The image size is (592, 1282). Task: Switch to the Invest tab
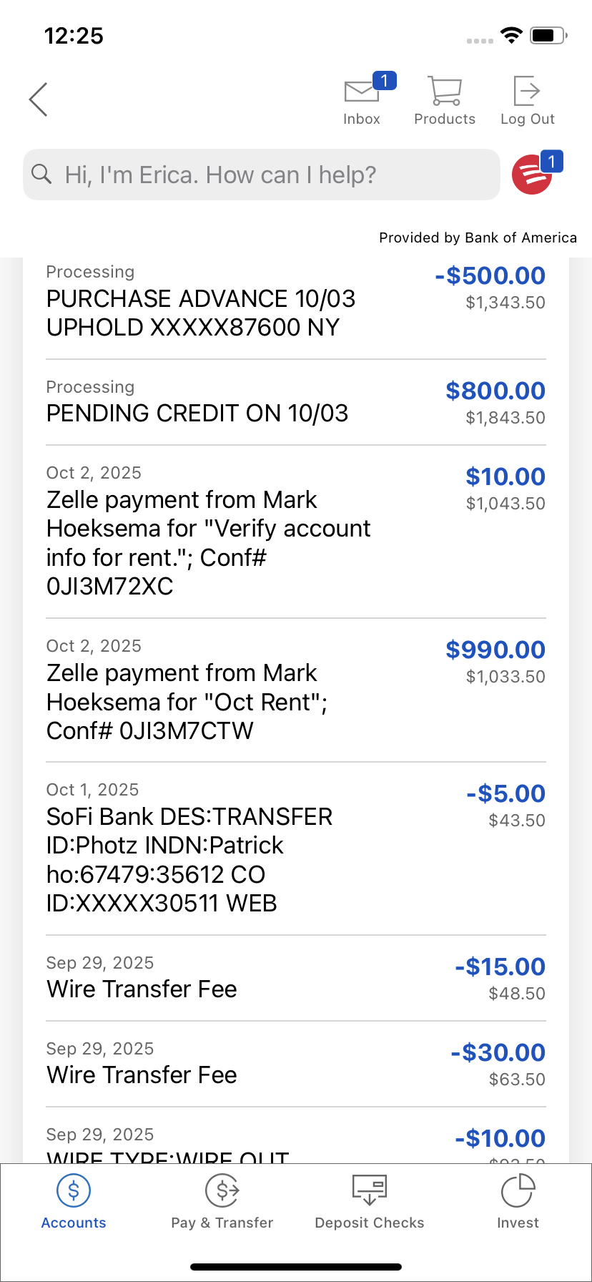point(518,1202)
